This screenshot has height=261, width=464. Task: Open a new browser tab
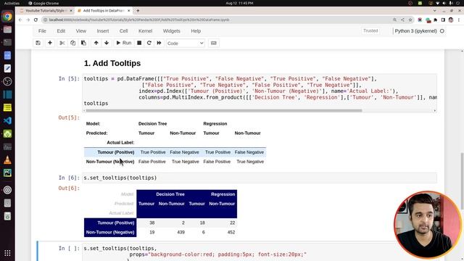(x=138, y=11)
